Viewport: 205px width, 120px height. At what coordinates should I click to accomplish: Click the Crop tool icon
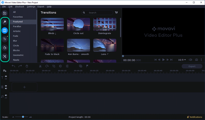point(54,66)
